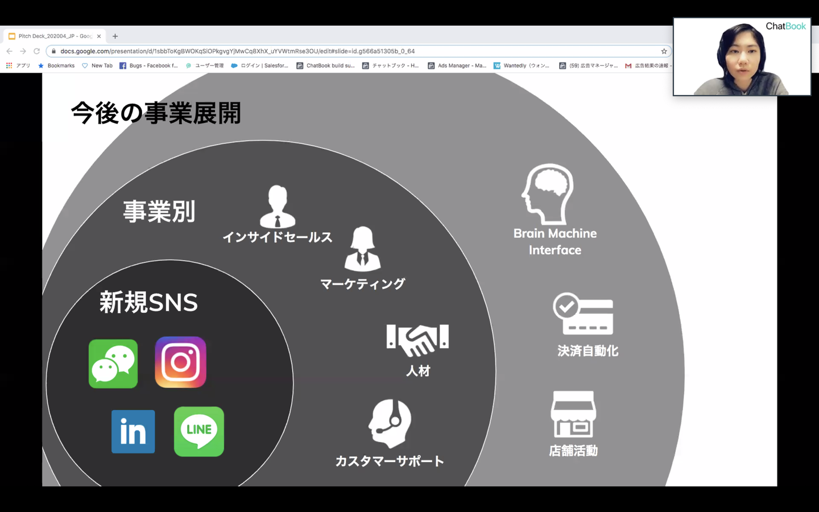Screen dimensions: 819x512
Task: Reload the page with the refresh icon
Action: click(36, 51)
